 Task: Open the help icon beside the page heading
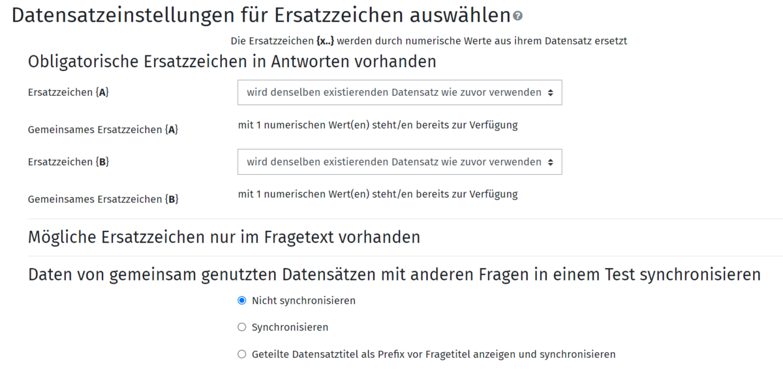click(x=518, y=16)
